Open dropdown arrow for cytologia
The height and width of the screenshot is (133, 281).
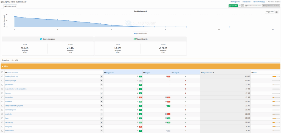(101, 114)
